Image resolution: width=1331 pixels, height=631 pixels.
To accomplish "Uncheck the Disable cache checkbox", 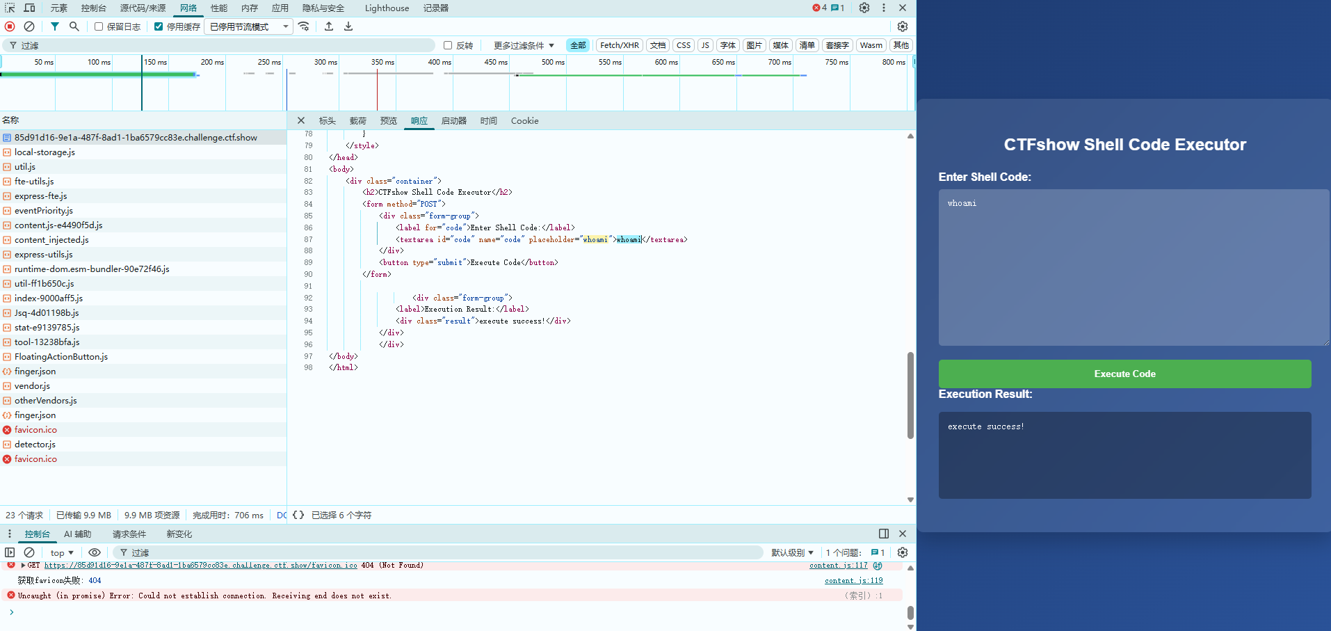I will [x=159, y=26].
